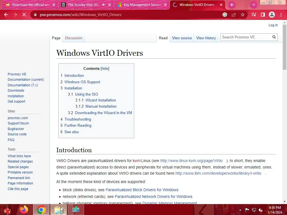This screenshot has height=215, width=287.
Task: View site security lock information
Action: (35, 15)
